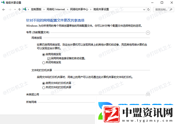
Task: Click the 网络发现 heading
Action: (37, 38)
